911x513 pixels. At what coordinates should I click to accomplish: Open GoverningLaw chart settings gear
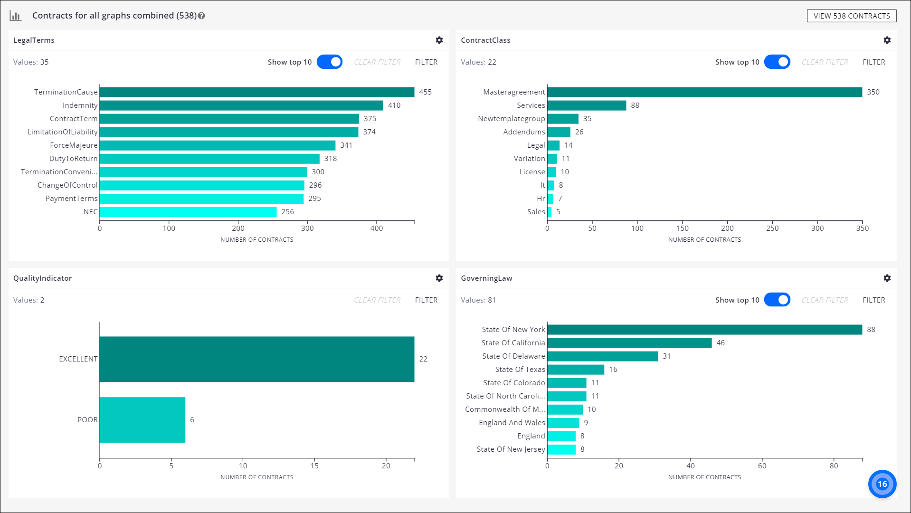tap(887, 278)
